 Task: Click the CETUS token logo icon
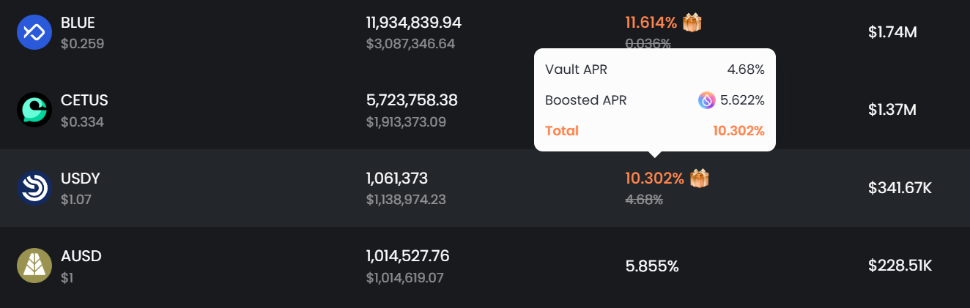34,110
